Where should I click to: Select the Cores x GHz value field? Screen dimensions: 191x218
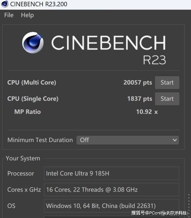pos(112,190)
